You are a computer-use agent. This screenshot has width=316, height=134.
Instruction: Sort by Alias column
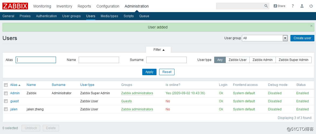pos(15,85)
